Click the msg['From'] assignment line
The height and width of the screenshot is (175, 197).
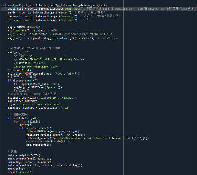pyautogui.click(x=60, y=34)
